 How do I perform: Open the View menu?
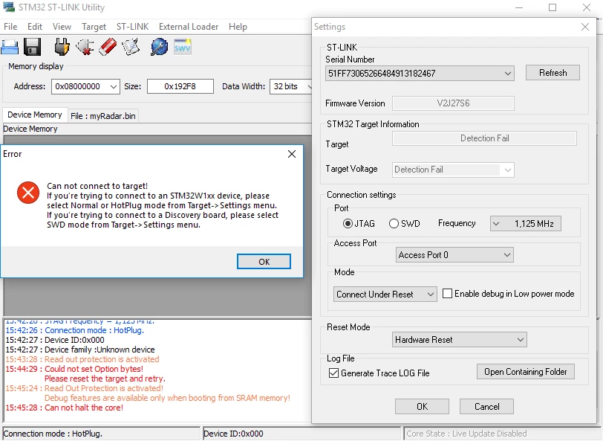click(62, 27)
